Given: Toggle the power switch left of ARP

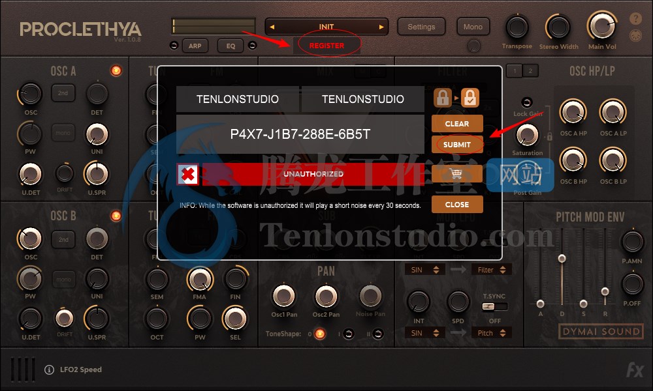Looking at the screenshot, I should 174,46.
